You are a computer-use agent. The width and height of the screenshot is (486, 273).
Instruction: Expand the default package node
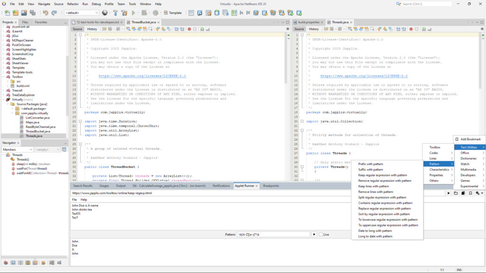pyautogui.click(x=12, y=109)
